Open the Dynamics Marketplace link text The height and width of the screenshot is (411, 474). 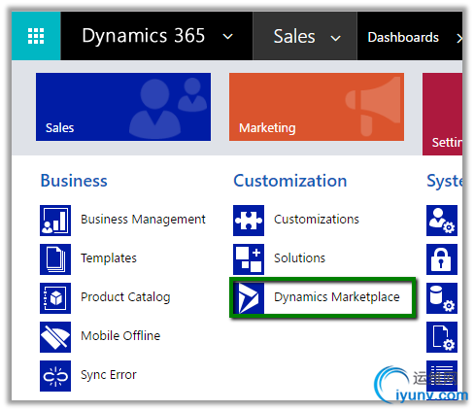tap(337, 297)
